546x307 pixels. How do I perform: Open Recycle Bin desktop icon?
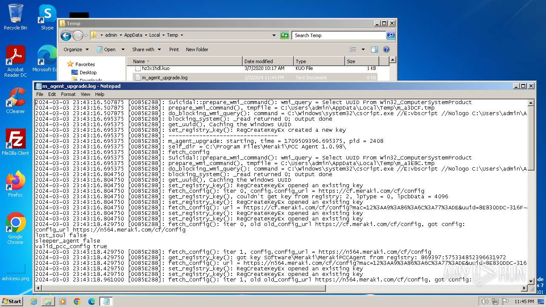[x=15, y=17]
